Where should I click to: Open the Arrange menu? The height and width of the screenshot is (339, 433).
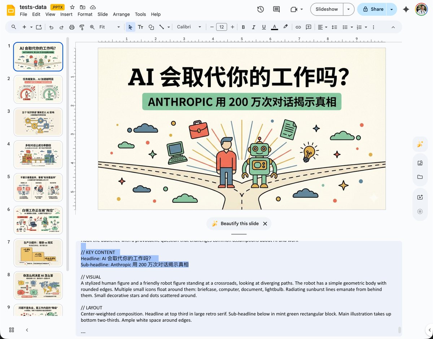tap(121, 14)
